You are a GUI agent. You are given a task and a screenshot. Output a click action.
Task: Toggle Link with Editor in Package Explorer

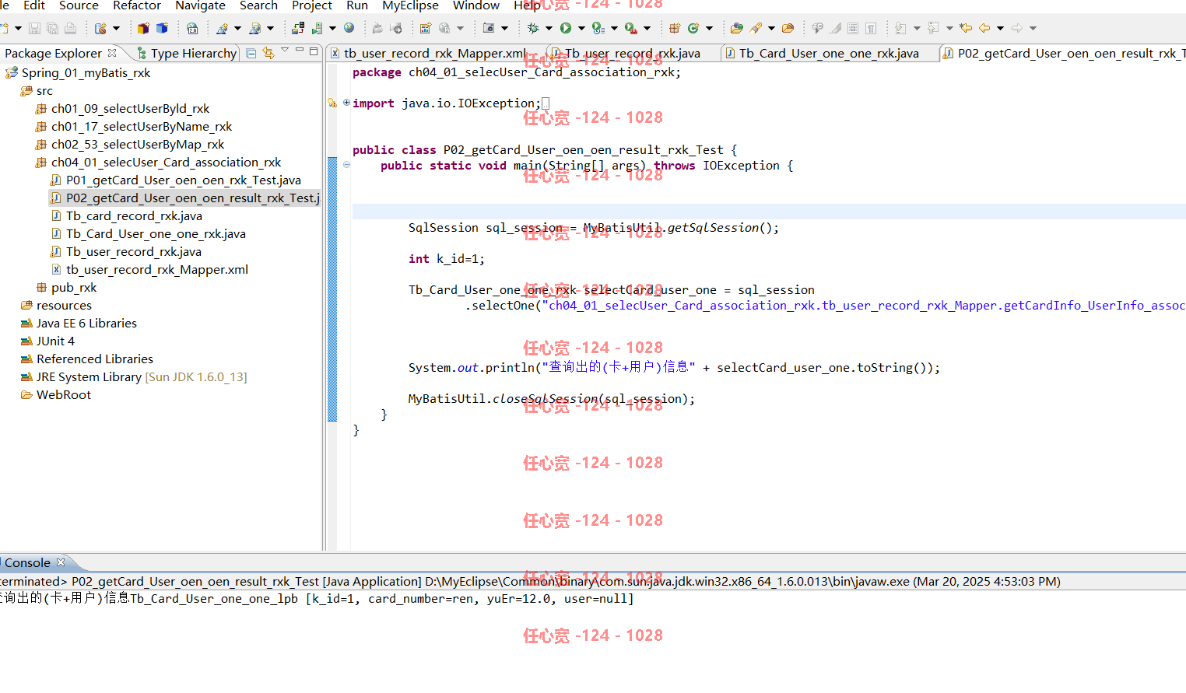click(268, 53)
